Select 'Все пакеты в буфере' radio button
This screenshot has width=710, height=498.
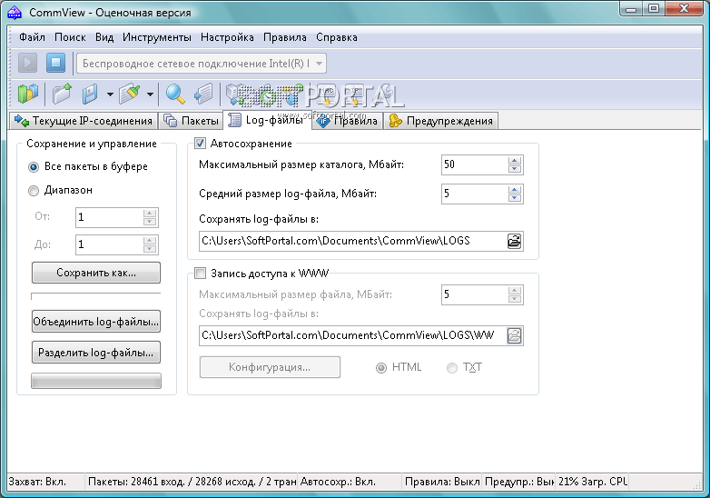click(34, 167)
